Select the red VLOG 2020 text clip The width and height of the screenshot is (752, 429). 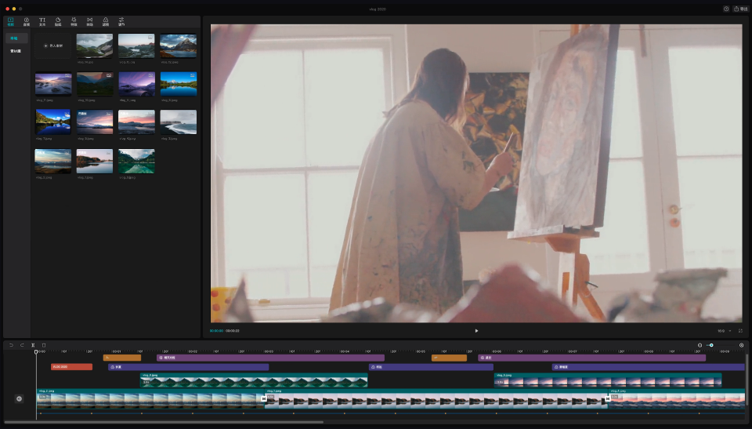coord(71,367)
